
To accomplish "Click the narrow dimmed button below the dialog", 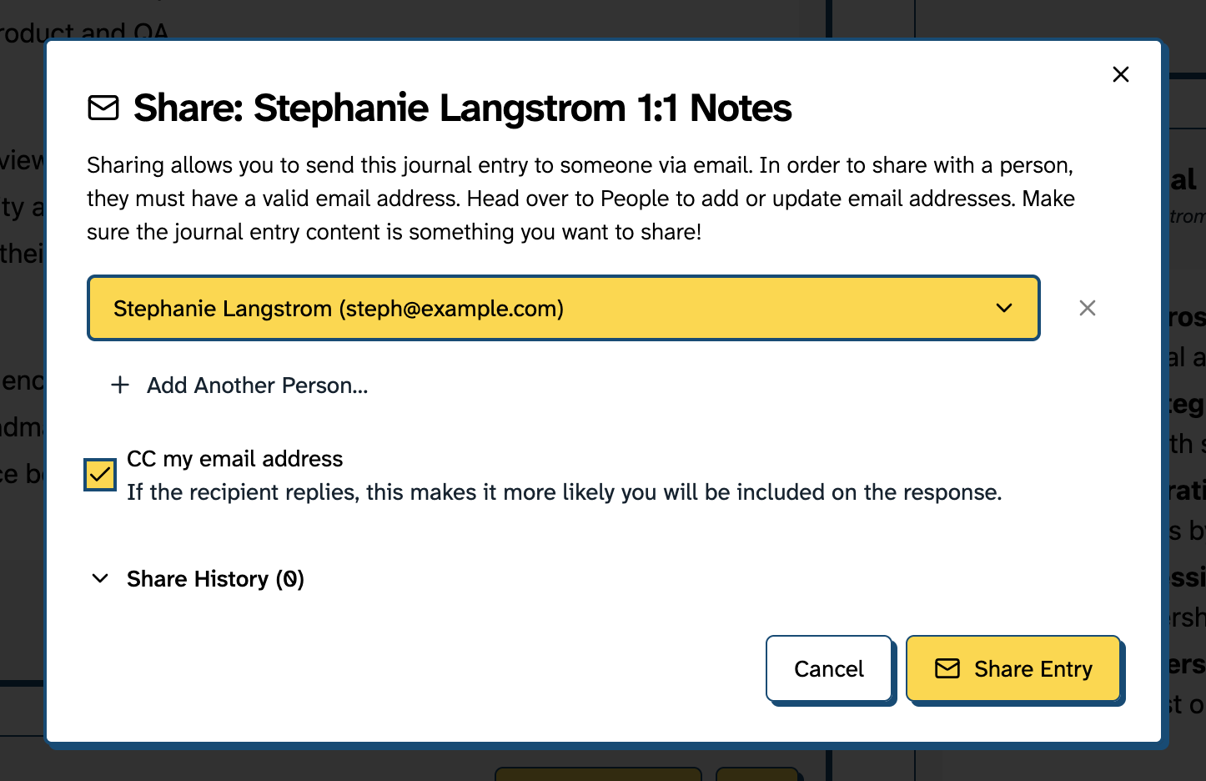I will [756, 774].
